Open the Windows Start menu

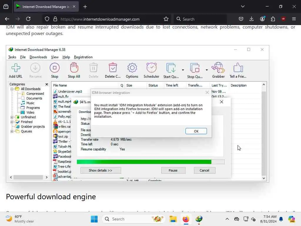(x=94, y=219)
